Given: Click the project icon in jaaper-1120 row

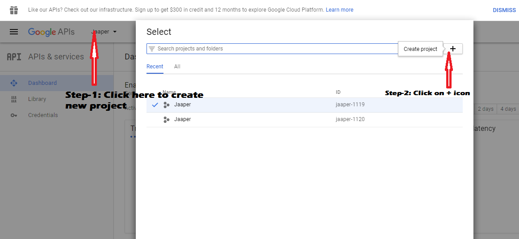Looking at the screenshot, I should point(167,120).
